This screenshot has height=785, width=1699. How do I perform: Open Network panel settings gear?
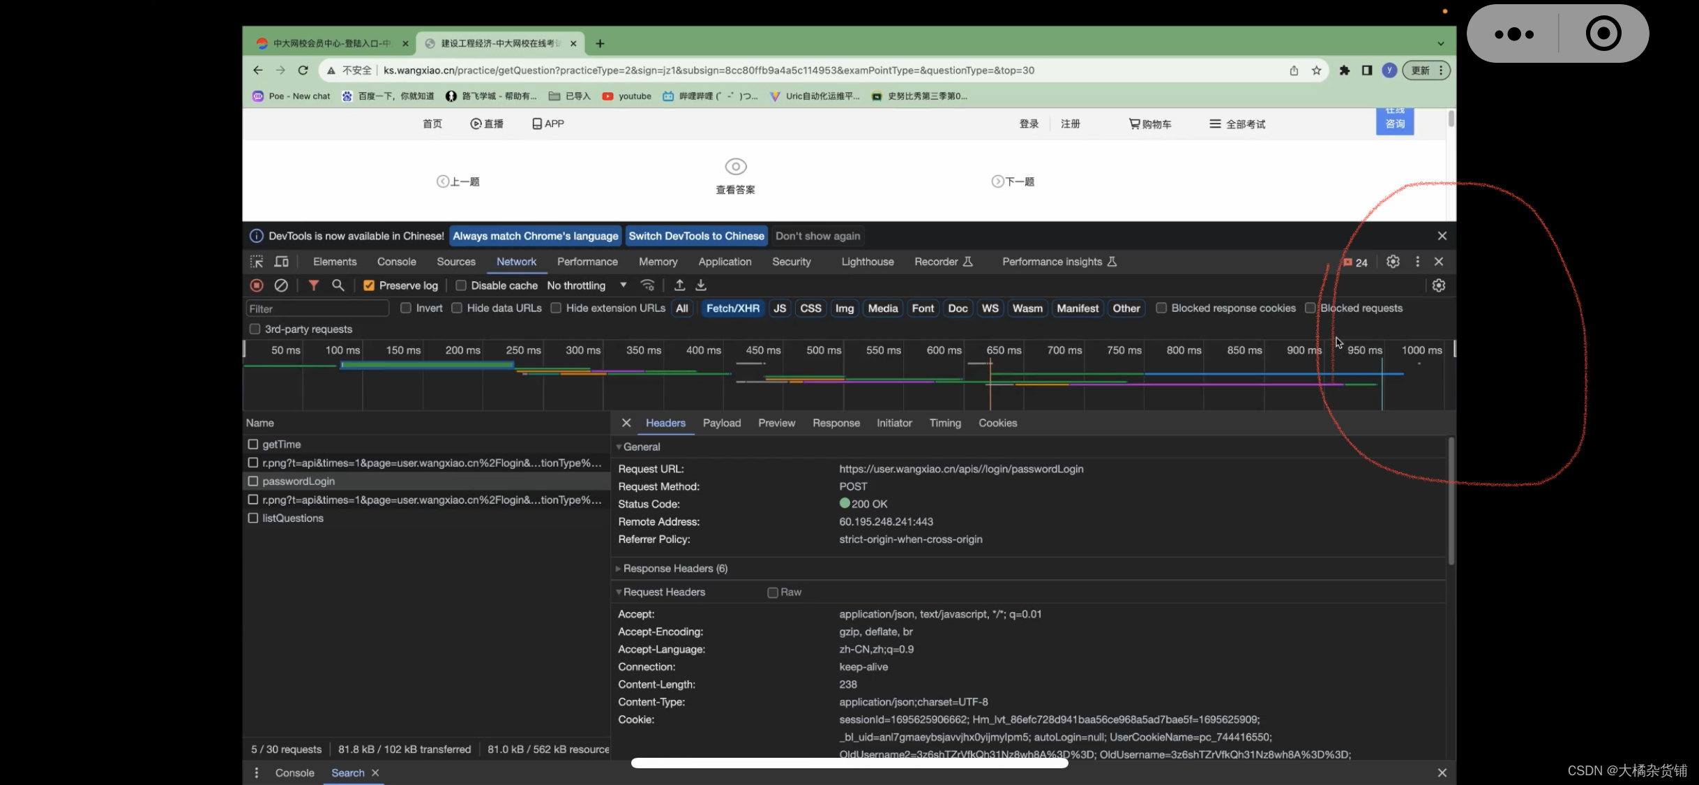coord(1439,285)
